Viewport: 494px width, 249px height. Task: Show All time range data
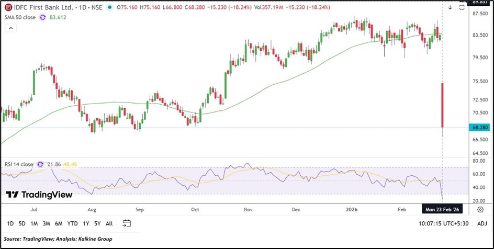pyautogui.click(x=109, y=223)
